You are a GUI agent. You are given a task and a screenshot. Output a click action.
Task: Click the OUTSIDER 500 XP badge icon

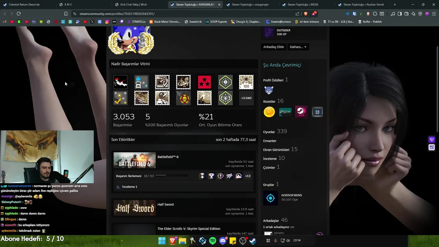(269, 32)
